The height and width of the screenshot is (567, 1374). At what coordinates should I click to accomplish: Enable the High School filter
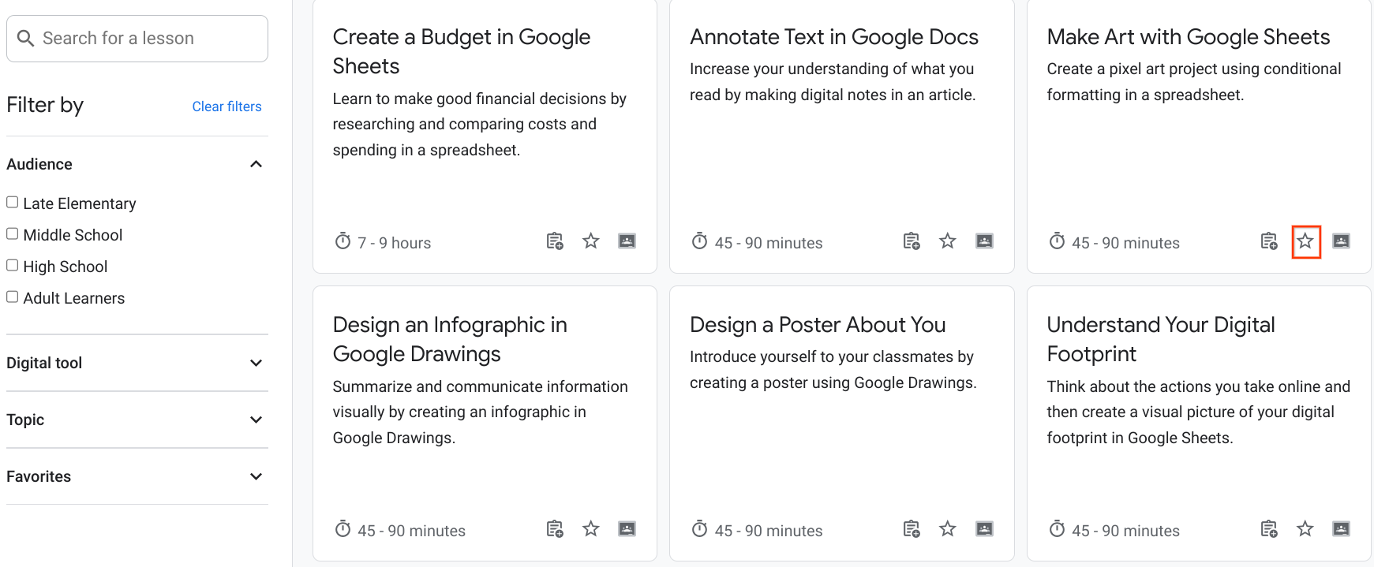pyautogui.click(x=12, y=264)
